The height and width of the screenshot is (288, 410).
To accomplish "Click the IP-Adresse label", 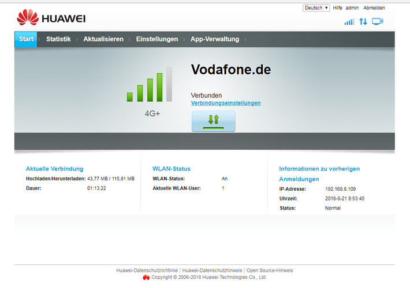I will tap(293, 189).
